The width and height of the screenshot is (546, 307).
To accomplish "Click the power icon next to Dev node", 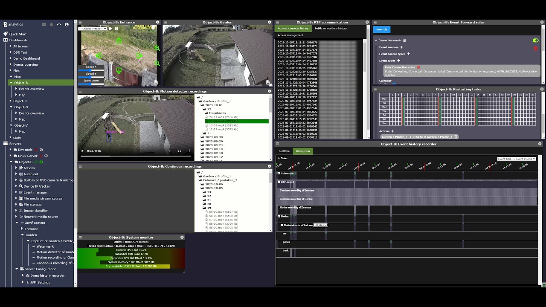I will 41,150.
